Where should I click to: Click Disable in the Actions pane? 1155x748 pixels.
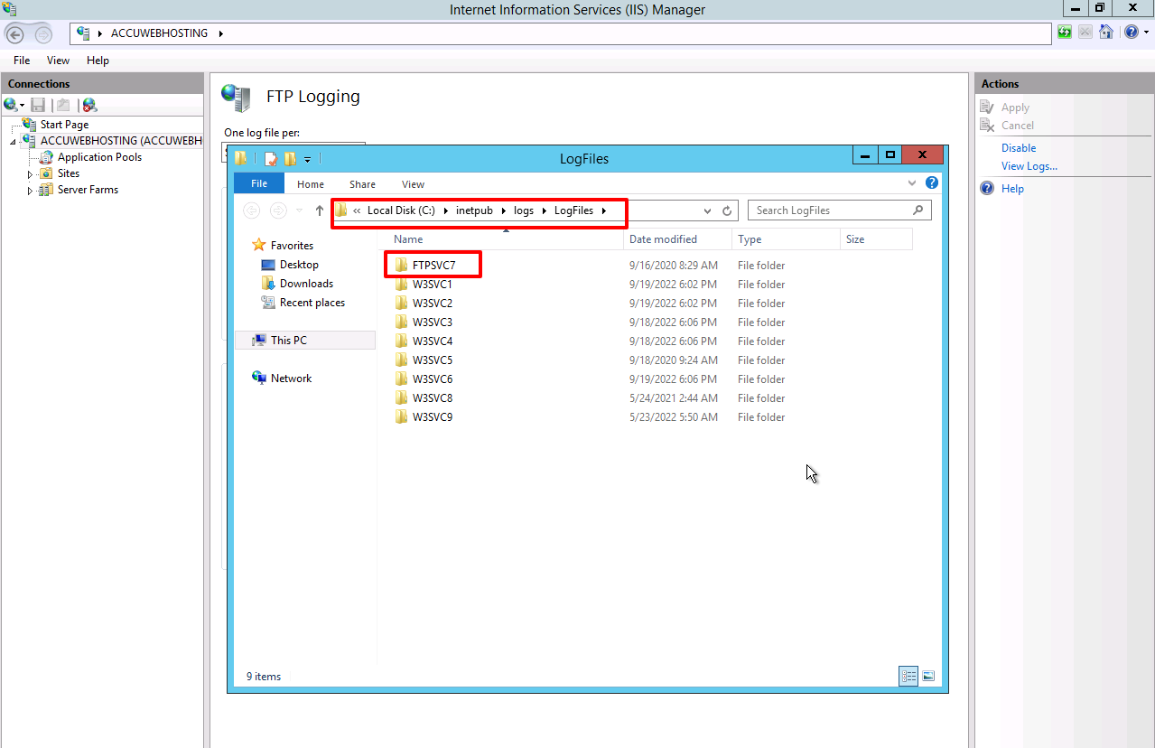tap(1019, 147)
